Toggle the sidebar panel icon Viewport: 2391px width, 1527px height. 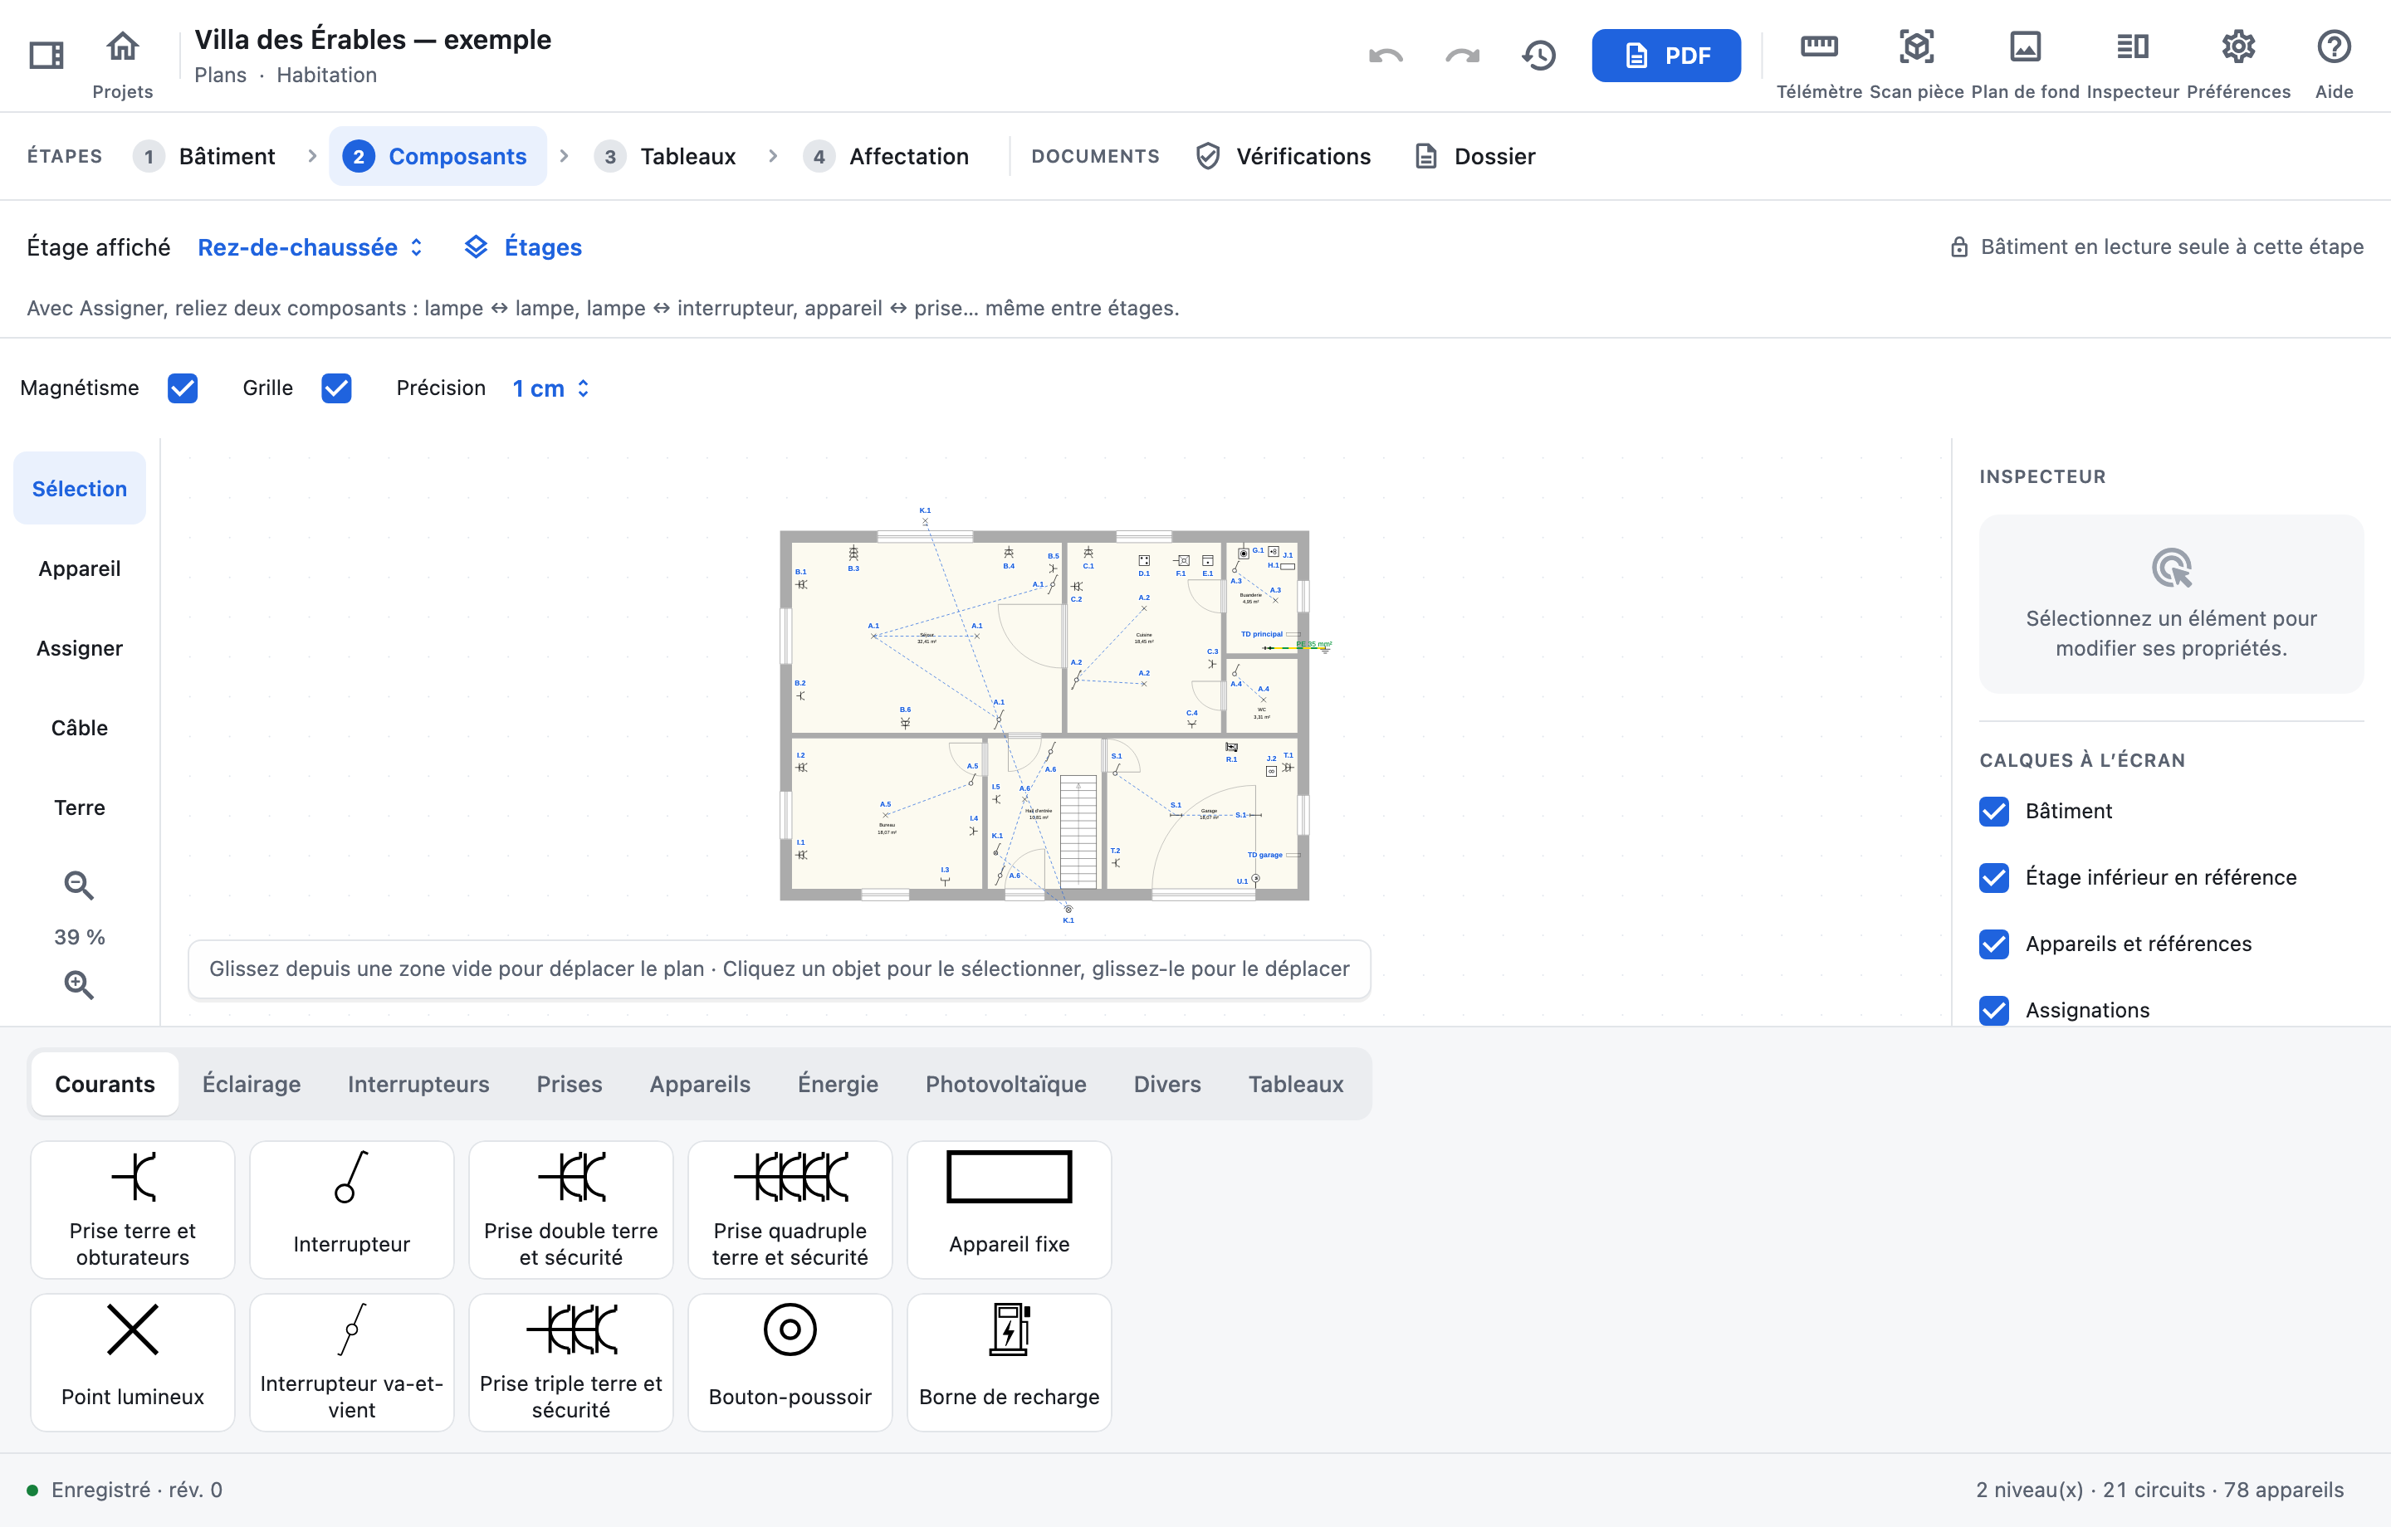tap(46, 55)
